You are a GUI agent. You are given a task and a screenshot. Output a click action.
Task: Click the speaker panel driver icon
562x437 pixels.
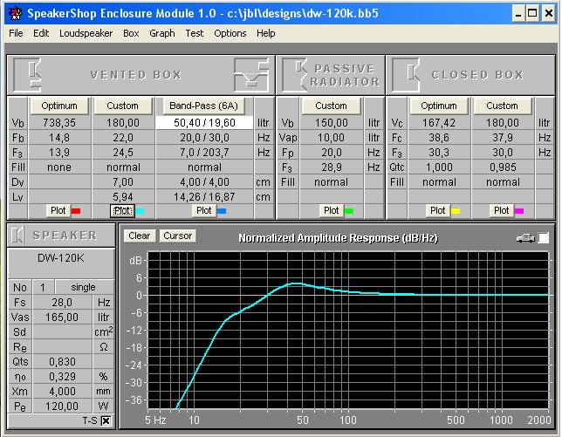tap(17, 236)
